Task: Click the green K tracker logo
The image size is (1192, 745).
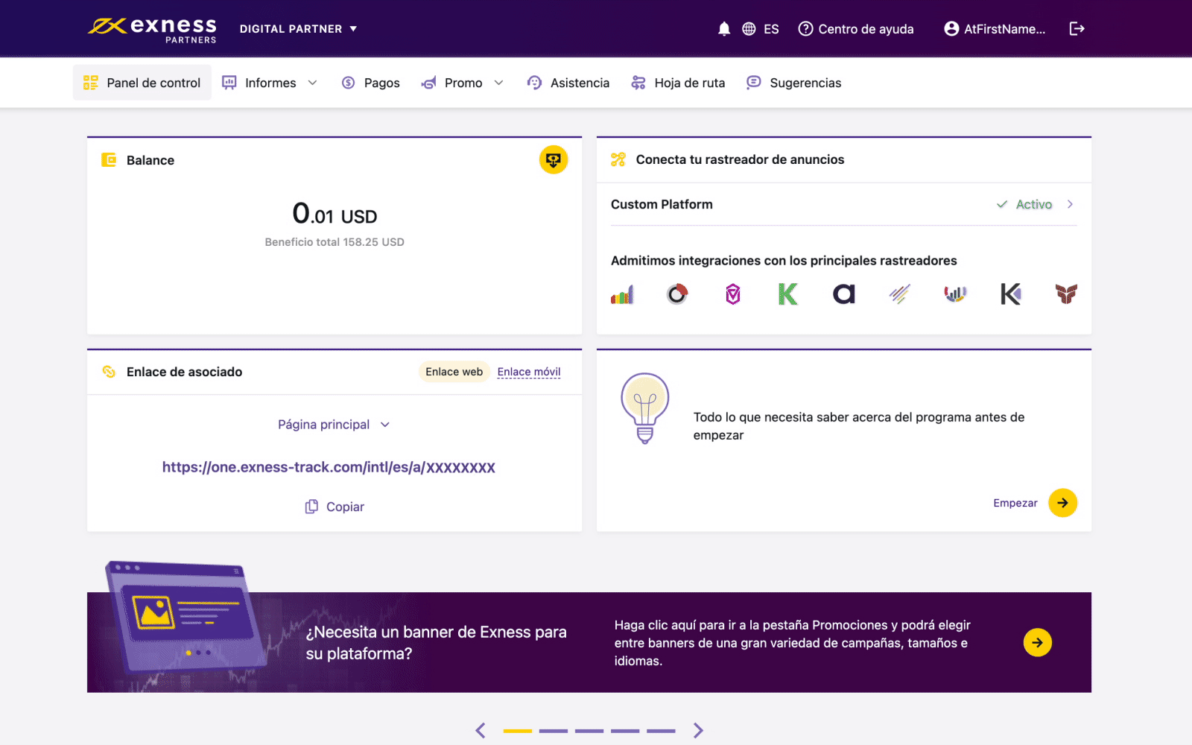Action: tap(788, 294)
